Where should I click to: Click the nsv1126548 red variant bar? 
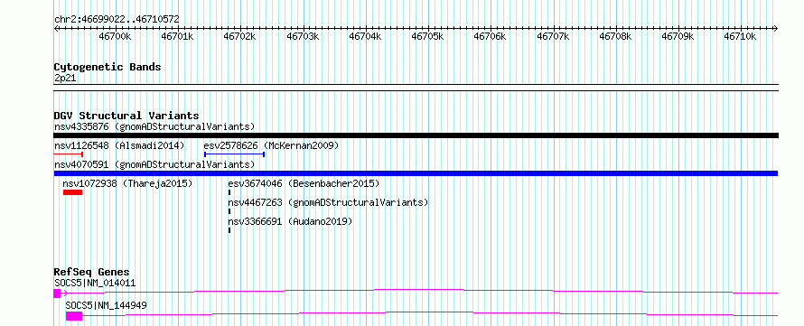click(69, 154)
